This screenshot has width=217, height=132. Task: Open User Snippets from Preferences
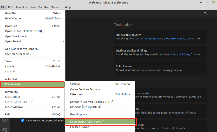pos(78,115)
